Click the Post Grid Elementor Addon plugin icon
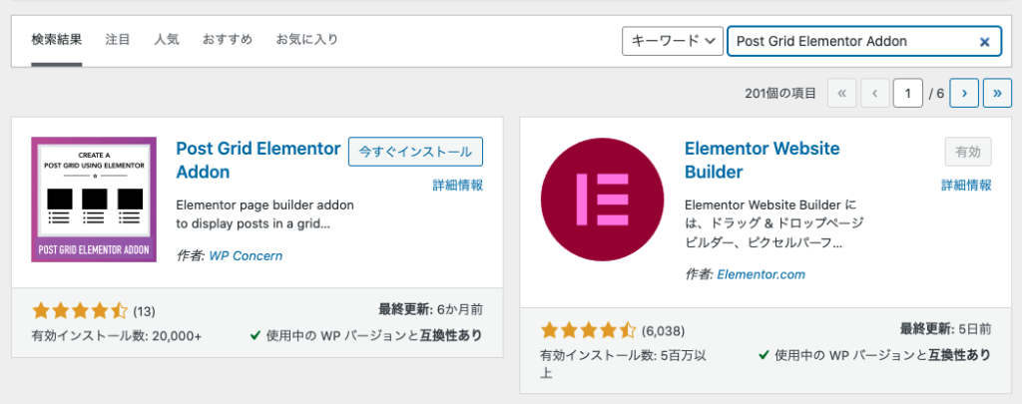1022x404 pixels. coord(94,200)
